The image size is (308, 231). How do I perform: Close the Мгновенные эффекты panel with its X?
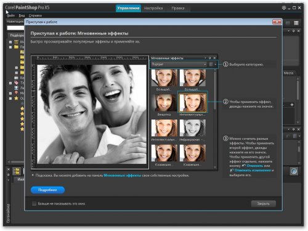tap(214, 58)
